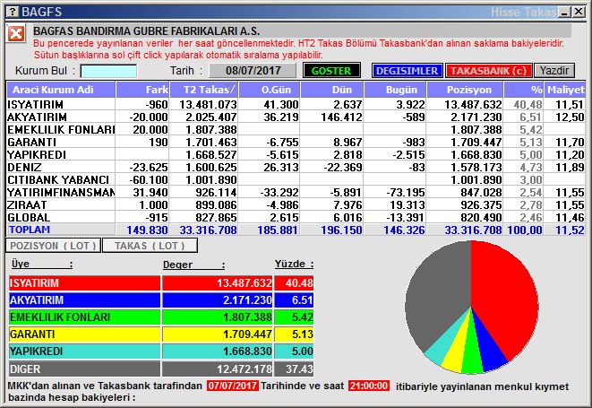Click the gray slice of the pie chart
The height and width of the screenshot is (408, 592).
pyautogui.click(x=438, y=291)
